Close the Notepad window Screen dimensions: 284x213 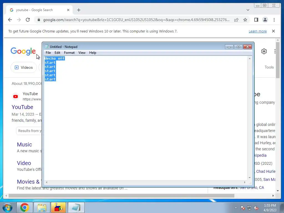pyautogui.click(x=247, y=47)
